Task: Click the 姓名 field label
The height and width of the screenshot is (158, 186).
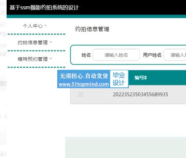Action: click(86, 55)
